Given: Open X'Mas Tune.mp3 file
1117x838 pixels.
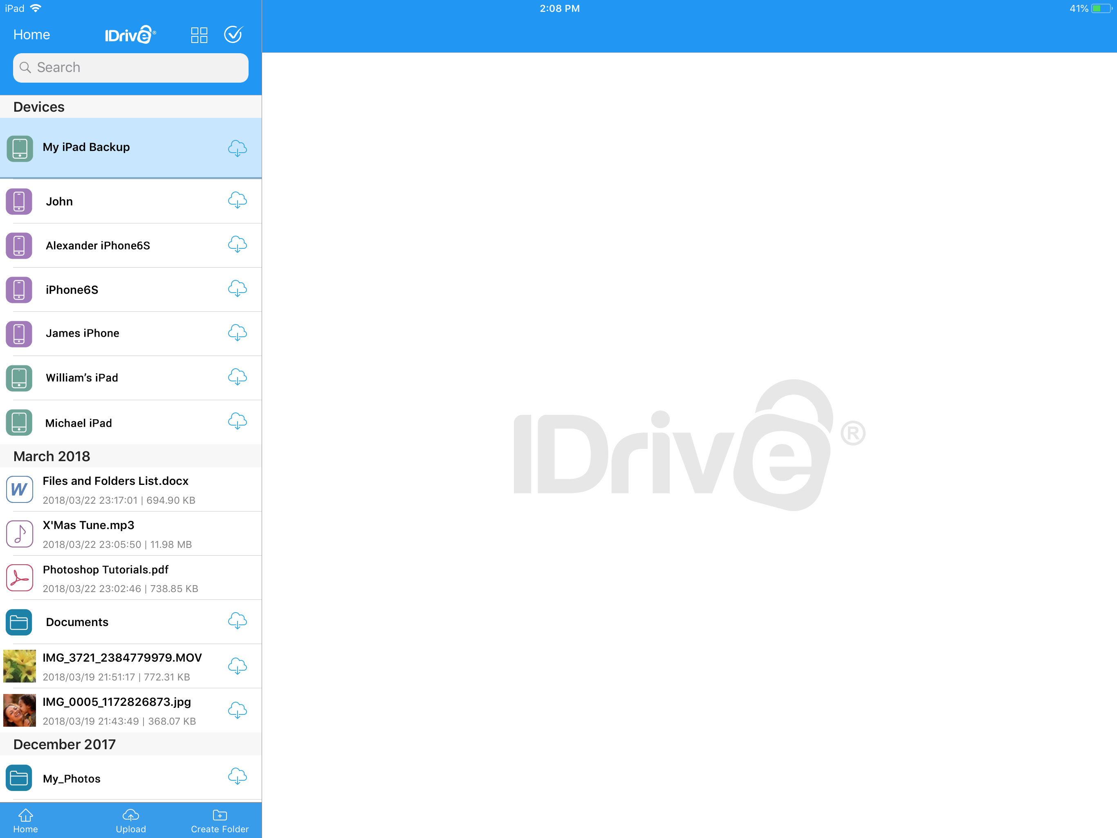Looking at the screenshot, I should [x=131, y=534].
